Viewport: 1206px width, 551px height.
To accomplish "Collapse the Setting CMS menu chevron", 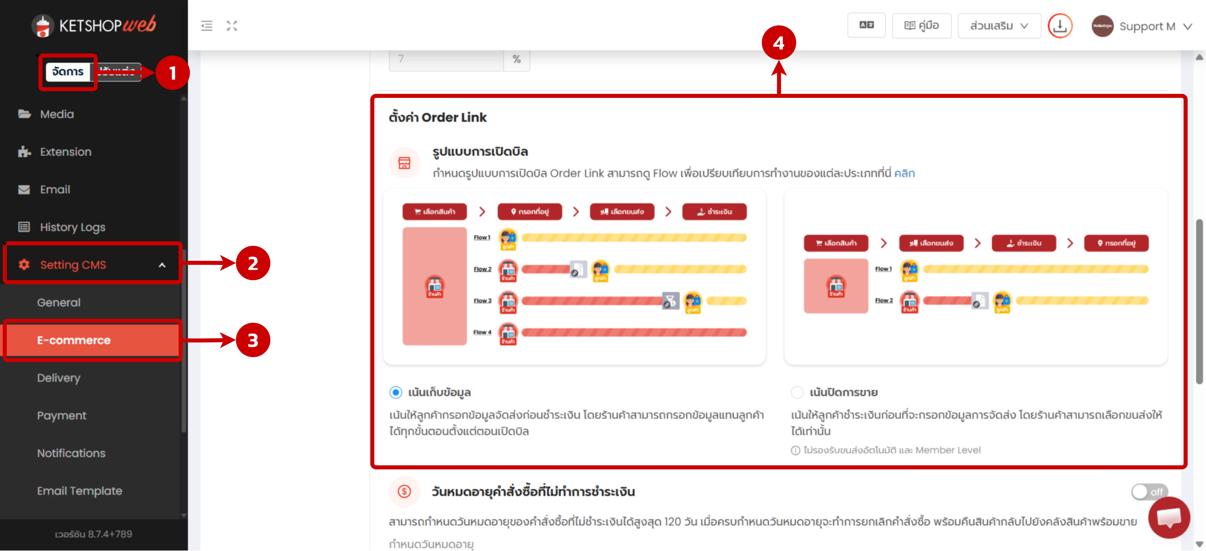I will pyautogui.click(x=163, y=265).
